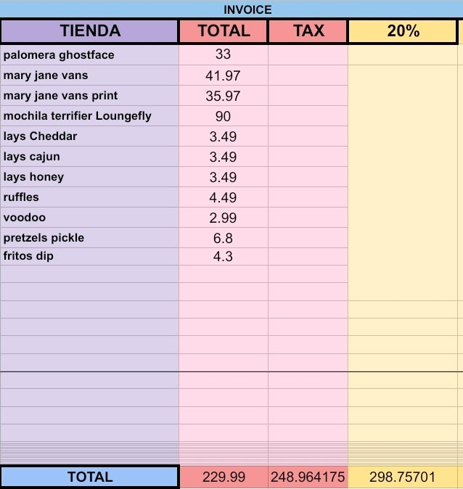463x489 pixels.
Task: Select the palomera ghostface cell
Action: (89, 55)
